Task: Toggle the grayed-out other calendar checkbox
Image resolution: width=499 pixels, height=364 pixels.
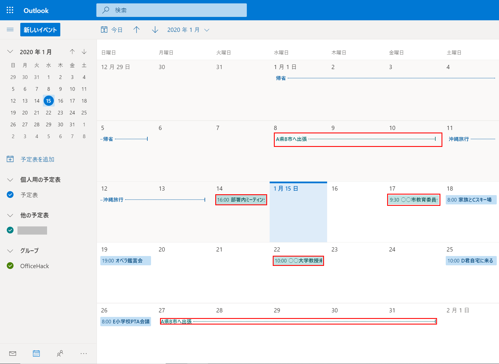Action: (10, 230)
